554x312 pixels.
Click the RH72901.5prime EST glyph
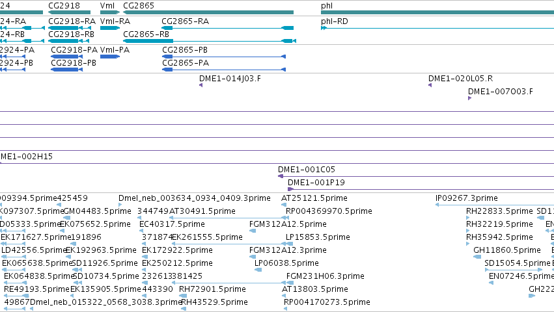click(183, 296)
